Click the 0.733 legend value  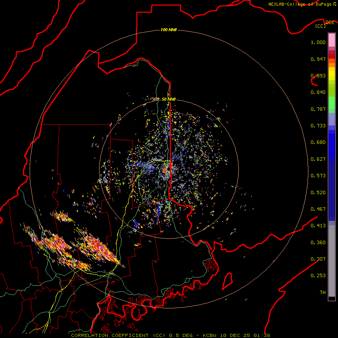pos(318,126)
